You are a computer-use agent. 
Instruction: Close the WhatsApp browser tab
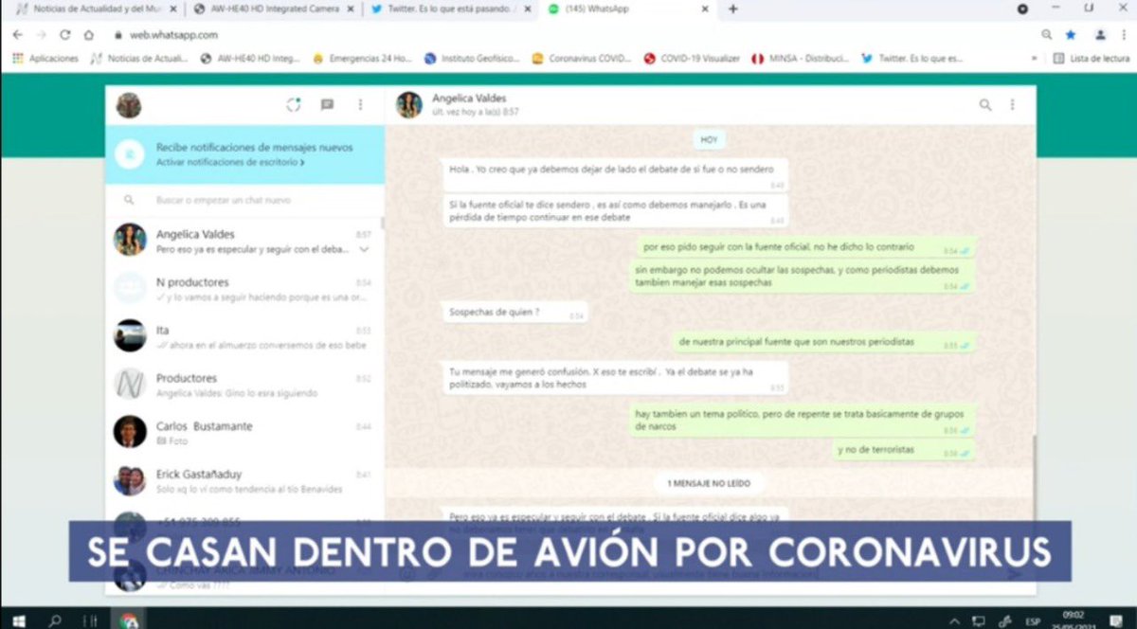point(704,9)
